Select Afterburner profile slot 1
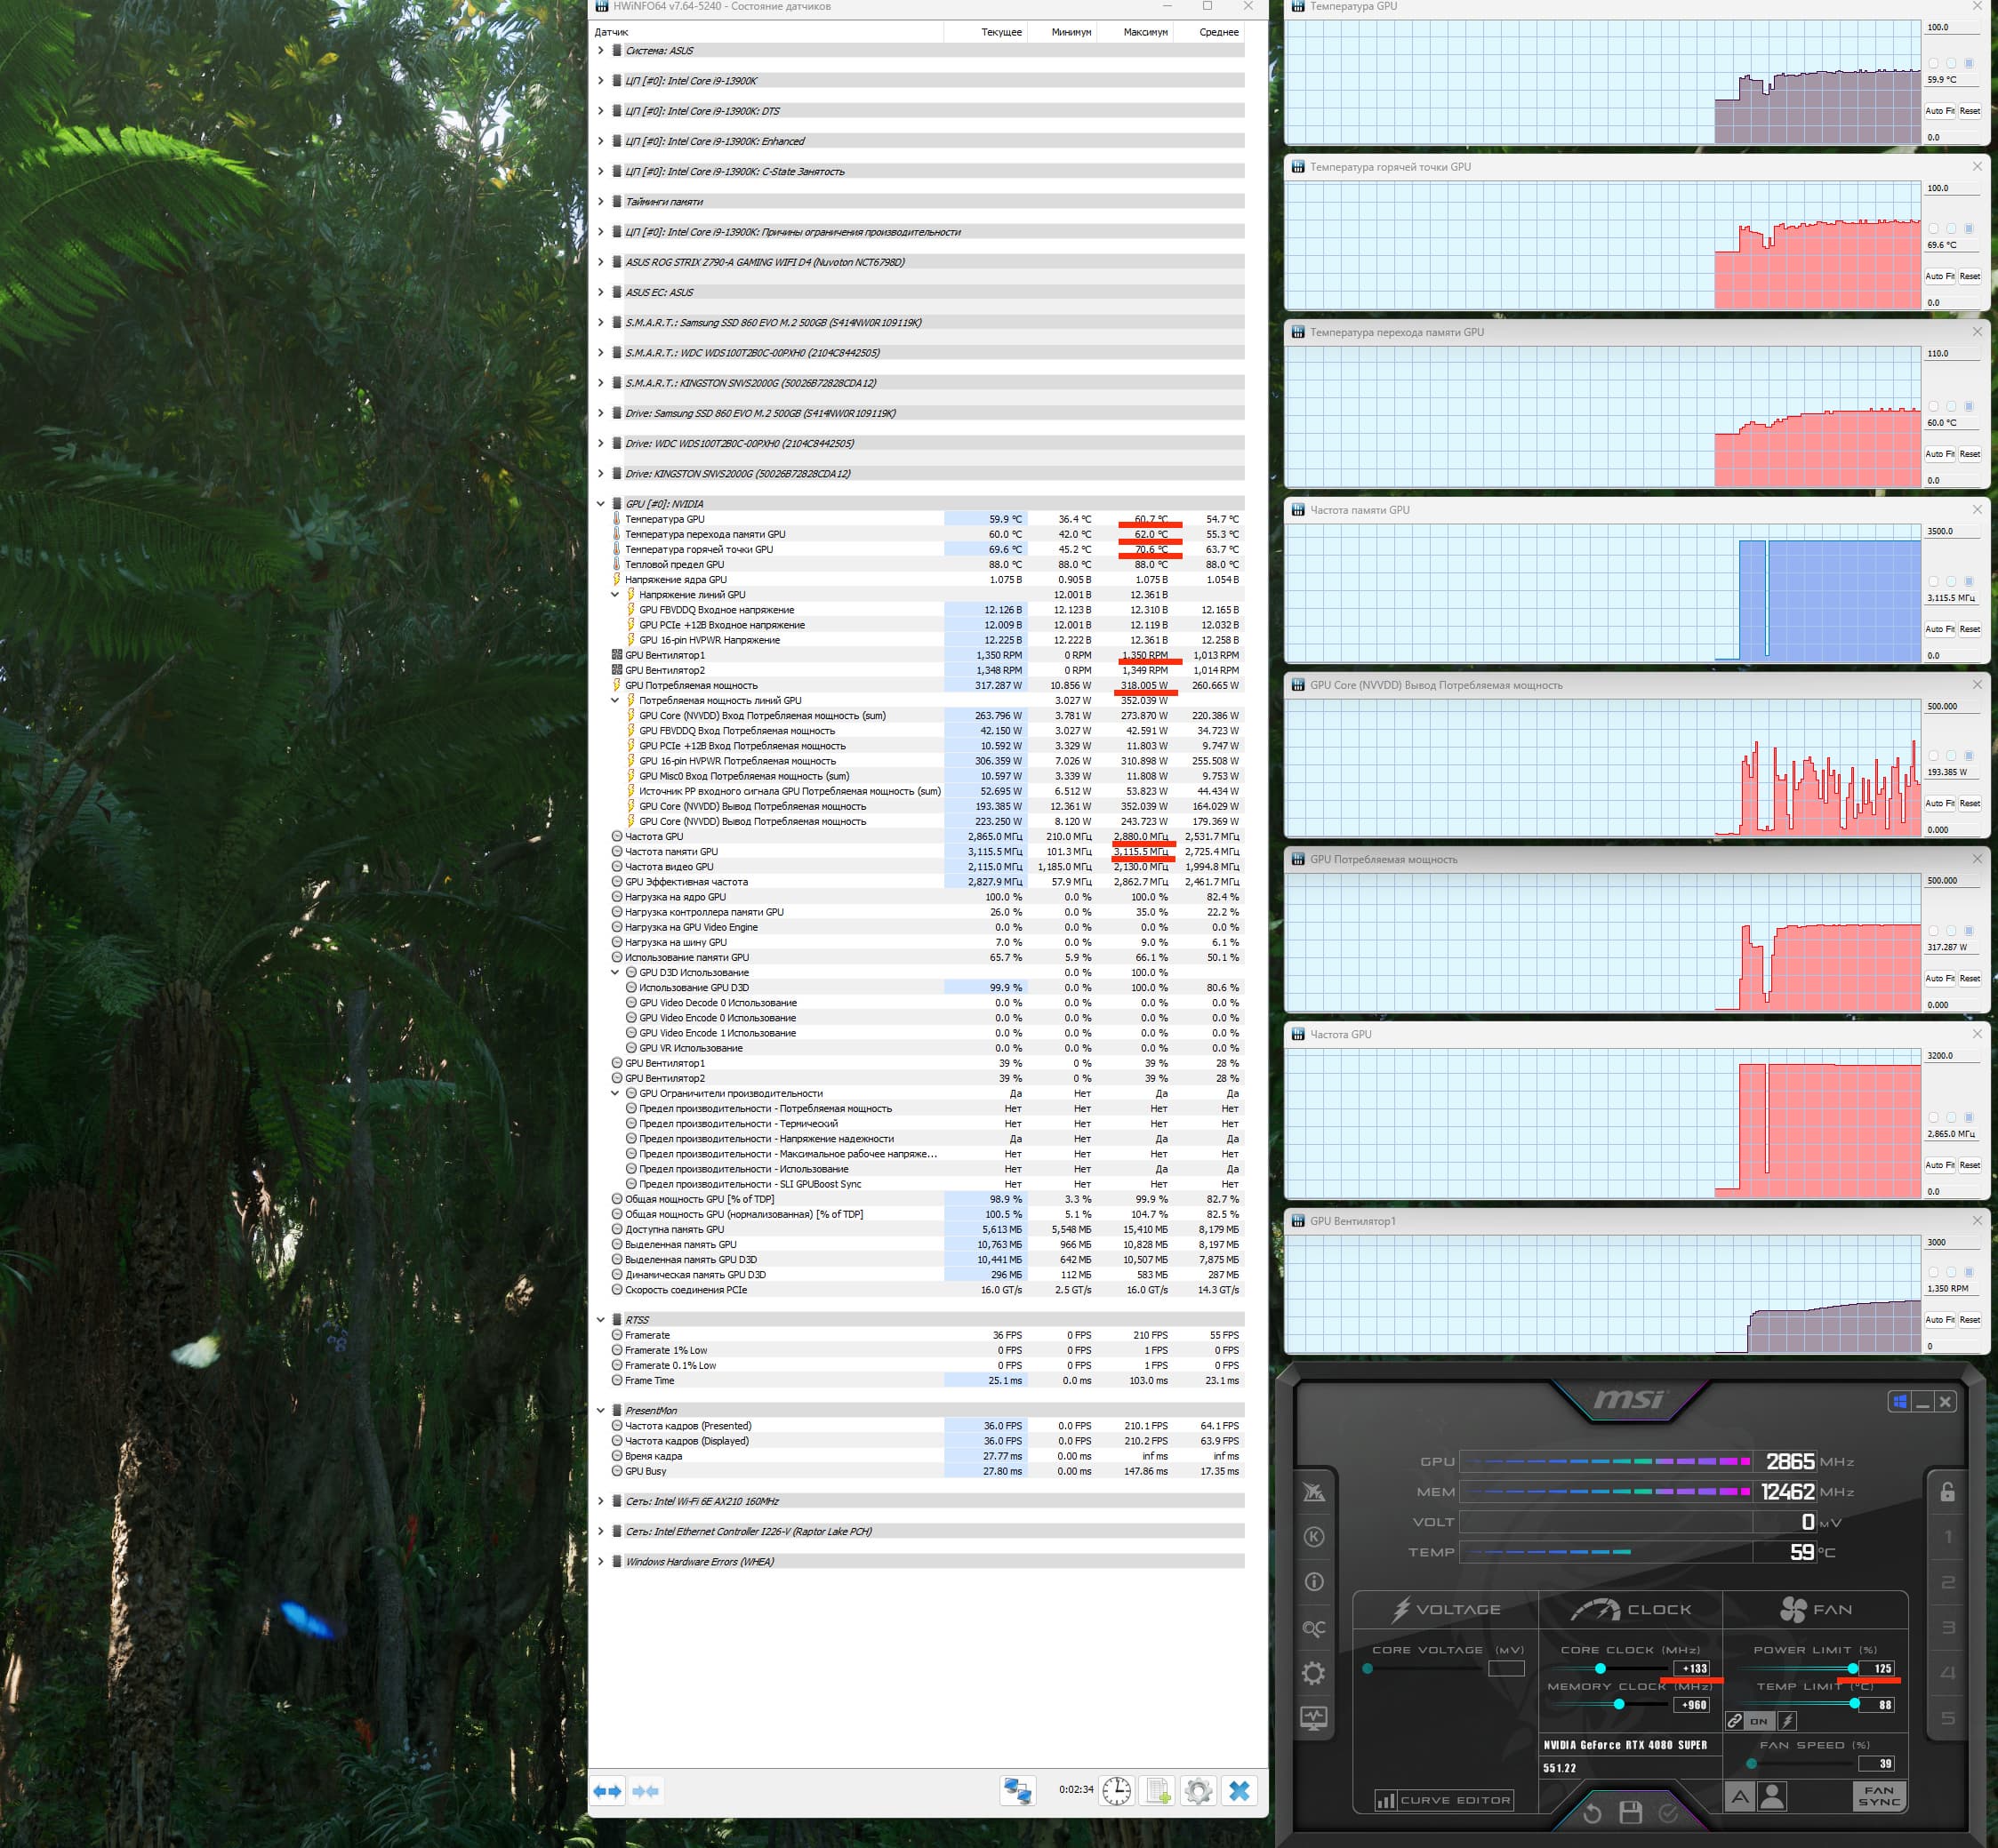This screenshot has width=1998, height=1848. 1947,1537
